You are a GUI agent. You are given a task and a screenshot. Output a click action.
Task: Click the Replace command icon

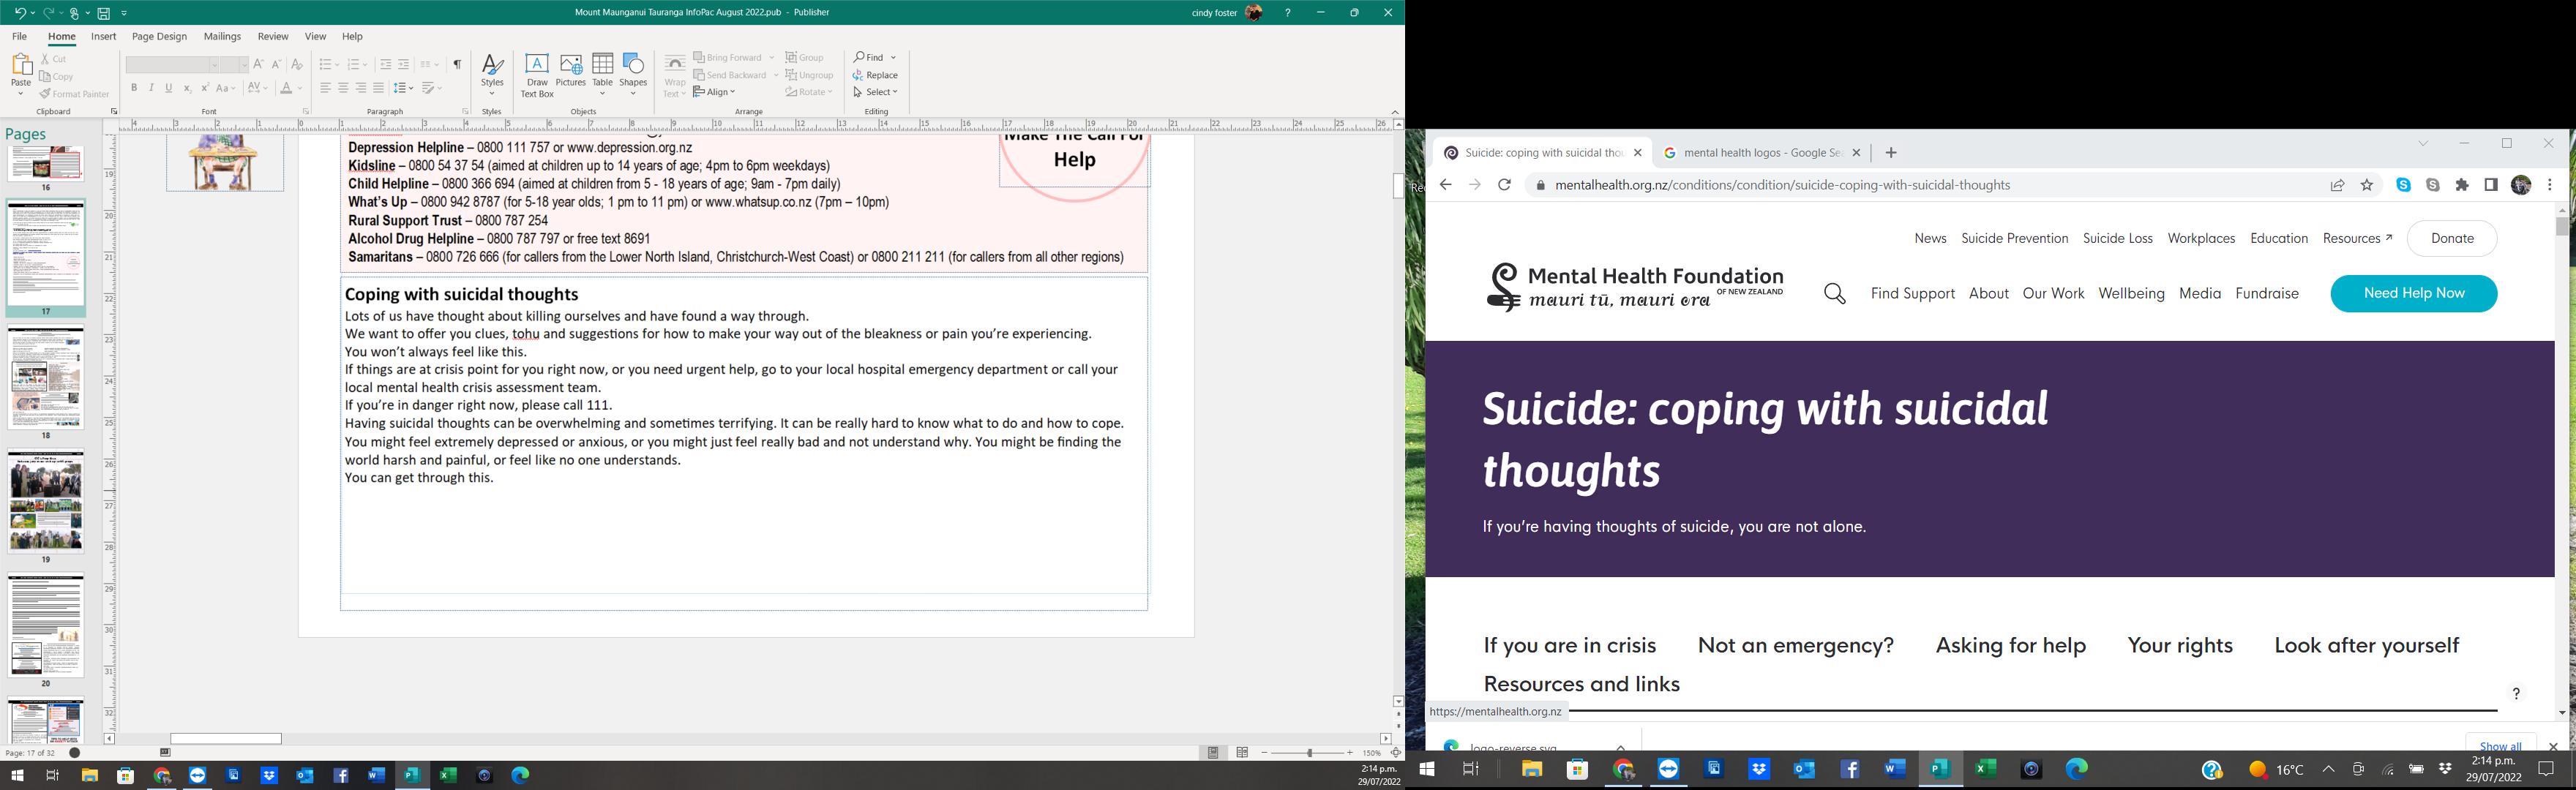pos(875,75)
